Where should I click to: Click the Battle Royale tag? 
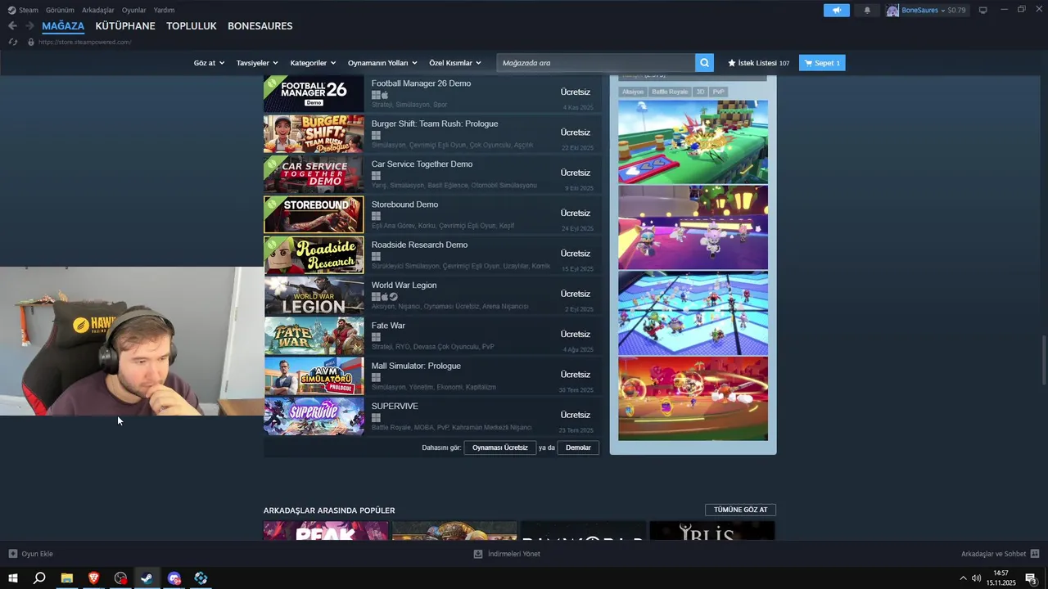(x=669, y=92)
